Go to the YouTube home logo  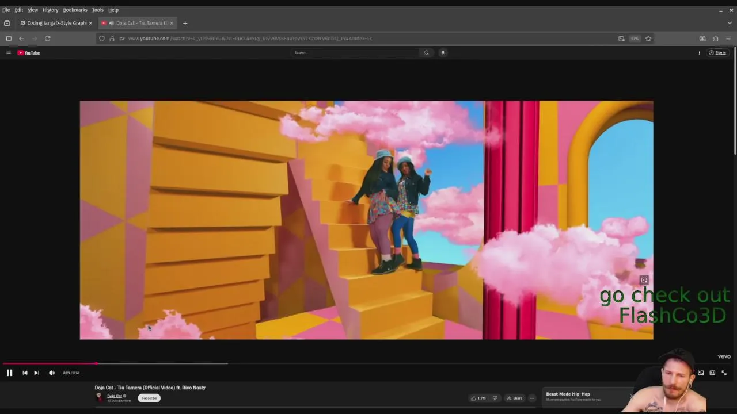(28, 52)
